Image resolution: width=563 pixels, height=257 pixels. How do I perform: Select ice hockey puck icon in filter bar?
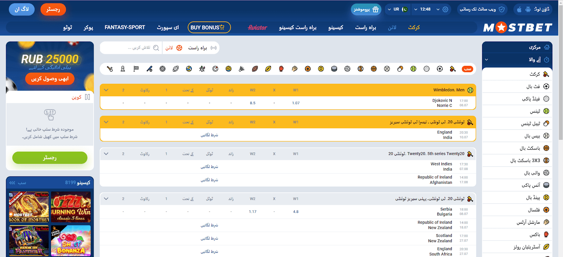click(x=334, y=69)
